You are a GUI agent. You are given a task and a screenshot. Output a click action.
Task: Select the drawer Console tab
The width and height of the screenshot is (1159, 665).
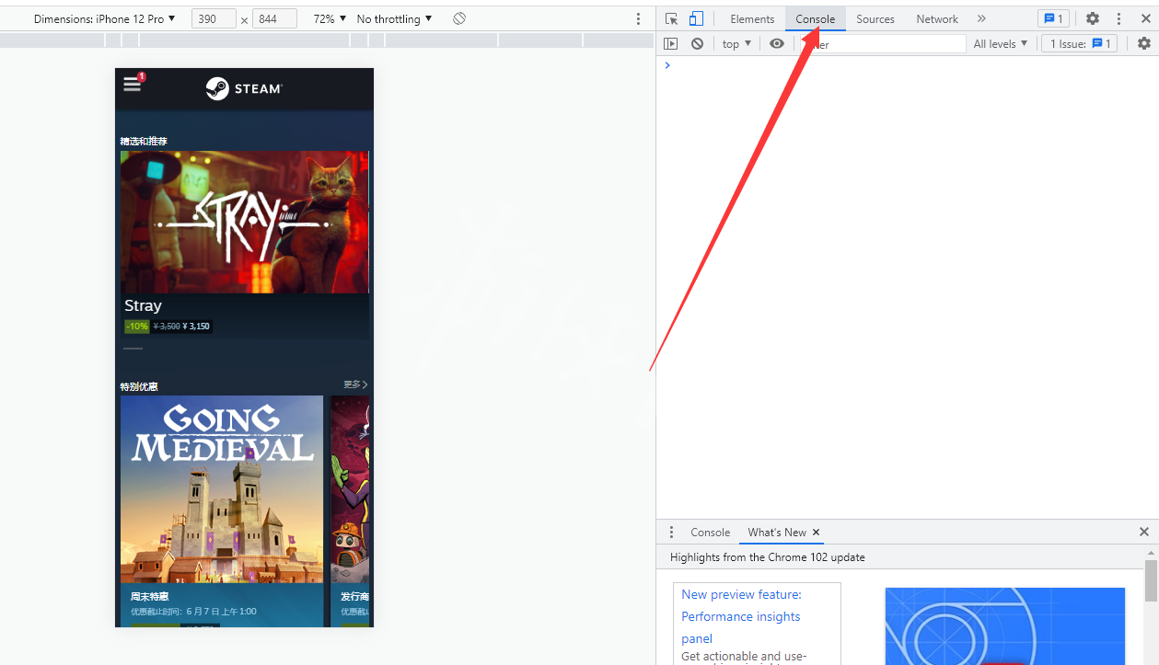pyautogui.click(x=711, y=532)
